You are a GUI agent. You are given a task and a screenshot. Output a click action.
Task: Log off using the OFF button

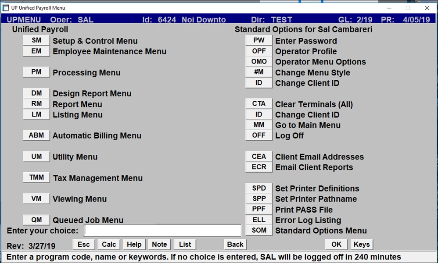coord(259,135)
